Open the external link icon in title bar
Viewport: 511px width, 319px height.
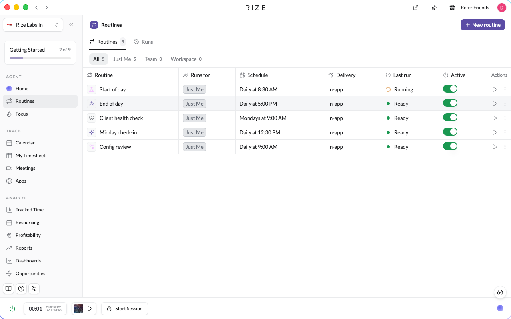tap(416, 8)
